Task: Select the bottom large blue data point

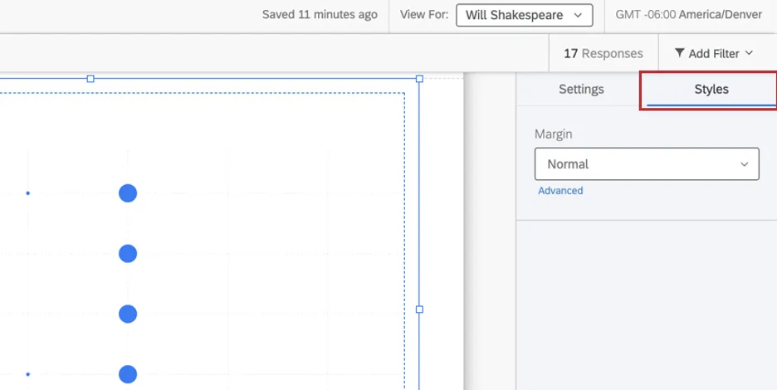Action: [127, 374]
